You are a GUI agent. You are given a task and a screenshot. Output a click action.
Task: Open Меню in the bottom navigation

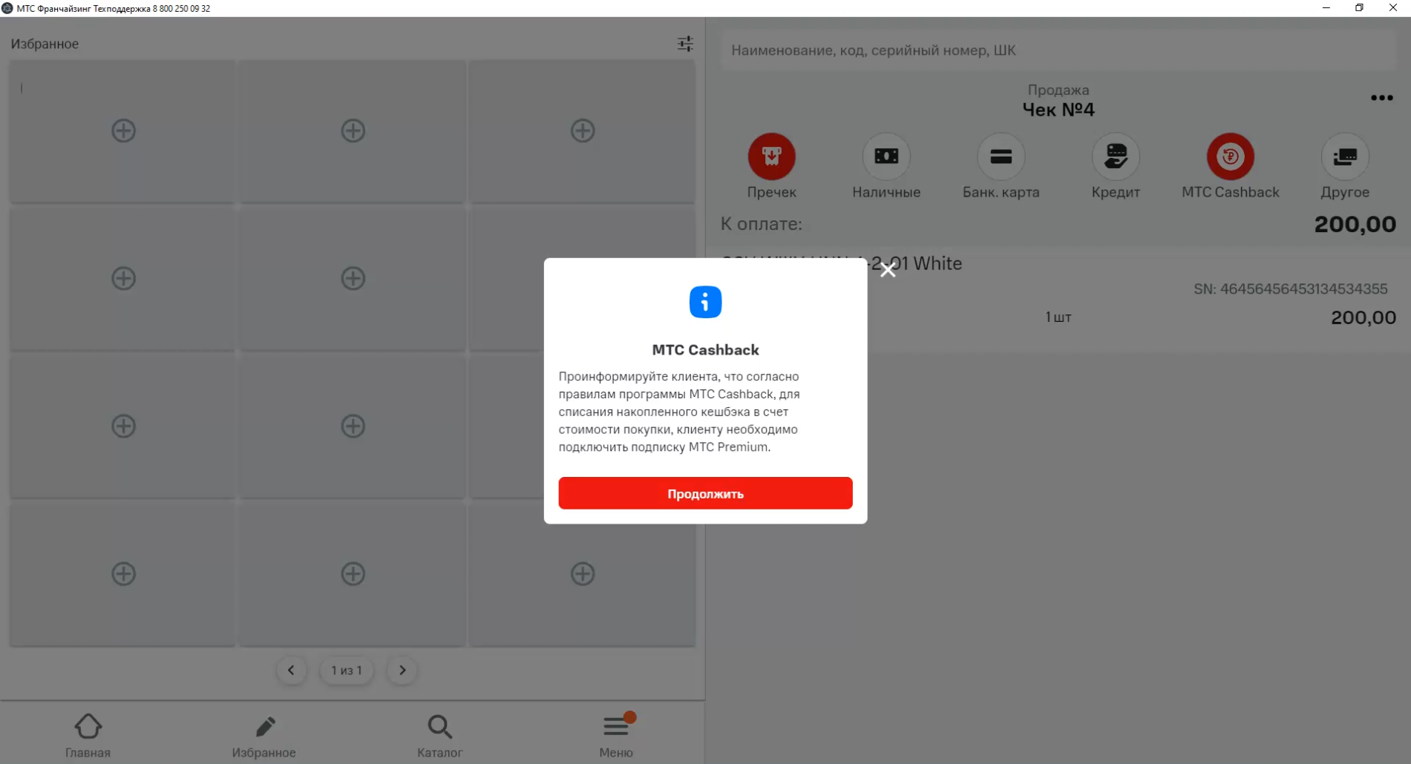[616, 736]
